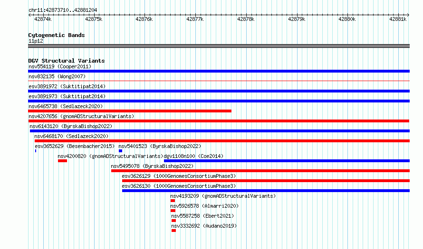Viewport: 423px width, 249px height.
Task: Open the nsv3332692 (Audano2019) label
Action: (204, 226)
